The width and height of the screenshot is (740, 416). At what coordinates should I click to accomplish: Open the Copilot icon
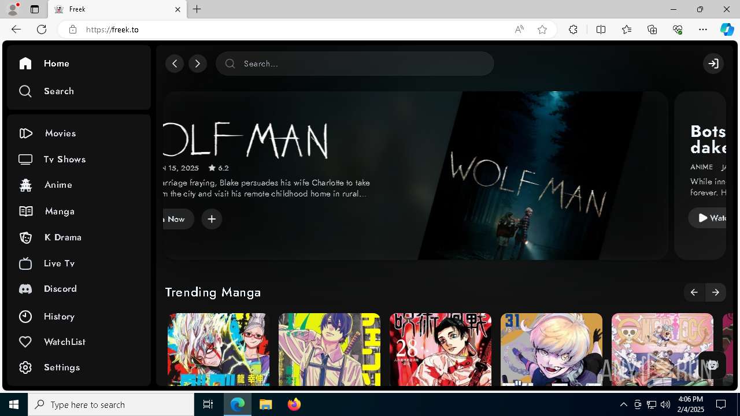(x=727, y=29)
